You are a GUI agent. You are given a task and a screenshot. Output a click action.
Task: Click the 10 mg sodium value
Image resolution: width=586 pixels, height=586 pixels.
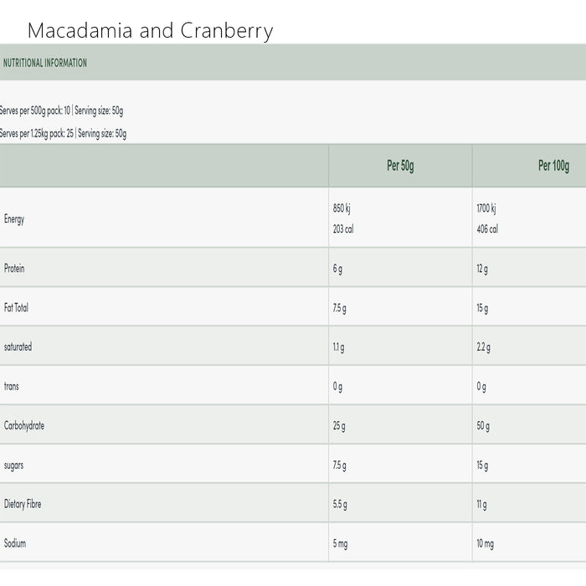pyautogui.click(x=486, y=544)
